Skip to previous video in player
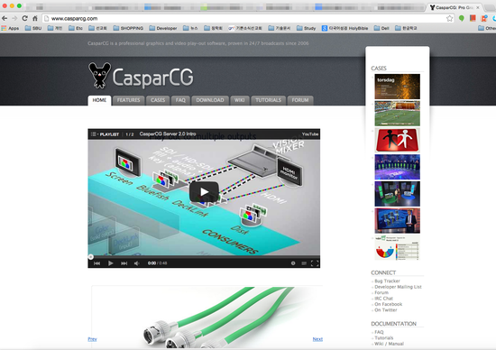This screenshot has height=350, width=496. click(97, 263)
